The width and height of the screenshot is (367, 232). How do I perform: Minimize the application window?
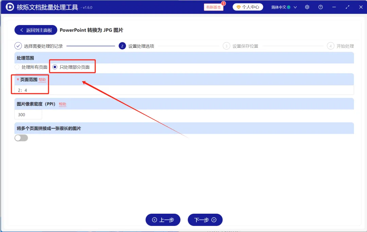click(x=334, y=7)
